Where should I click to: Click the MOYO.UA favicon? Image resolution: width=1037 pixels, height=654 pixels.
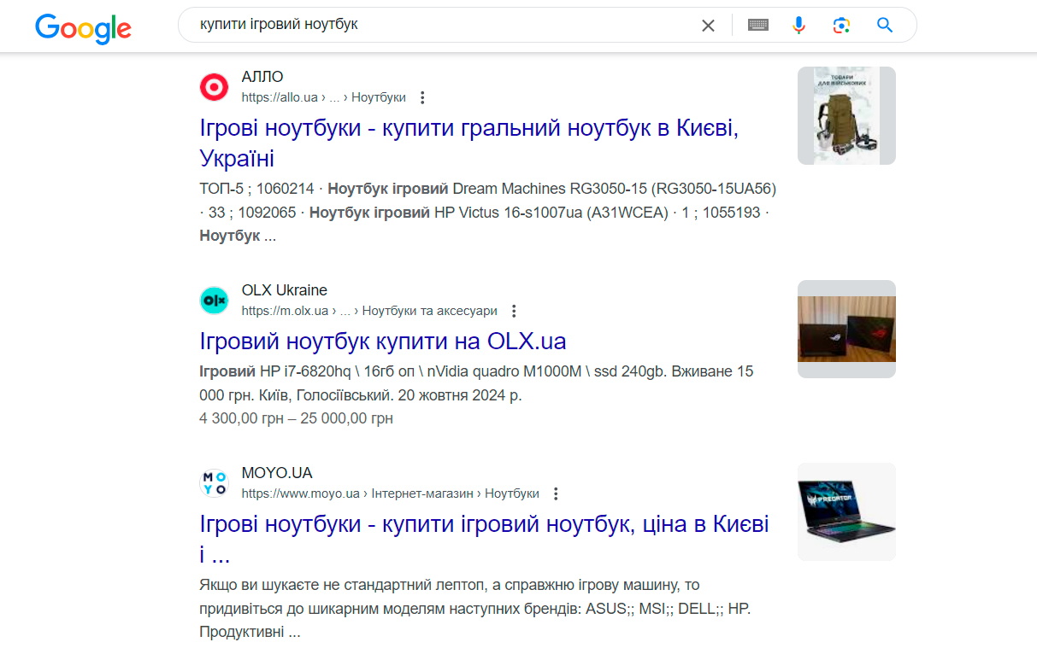point(214,483)
